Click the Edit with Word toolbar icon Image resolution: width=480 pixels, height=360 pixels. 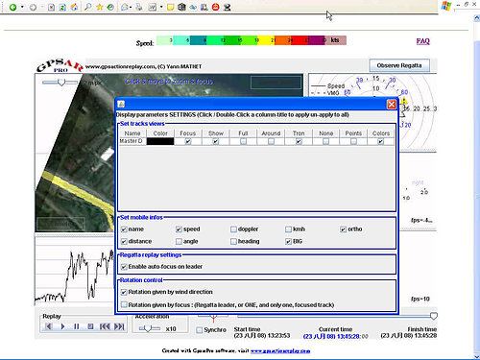click(153, 7)
